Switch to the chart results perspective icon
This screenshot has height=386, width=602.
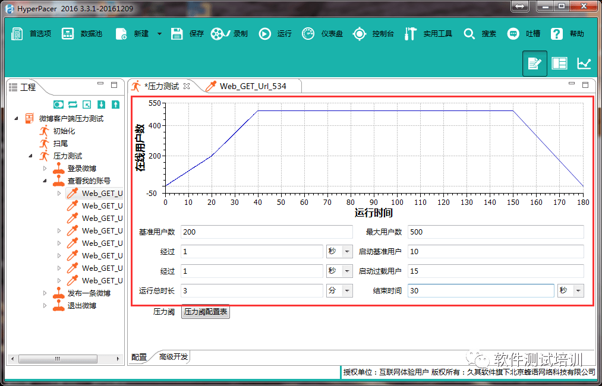tap(584, 64)
